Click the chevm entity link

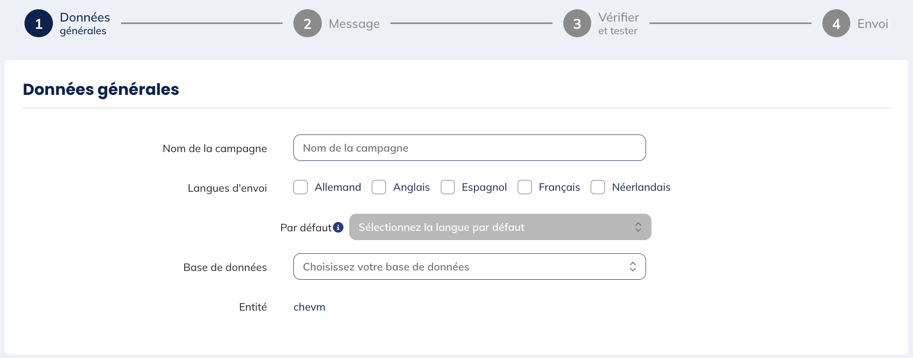pyautogui.click(x=309, y=307)
